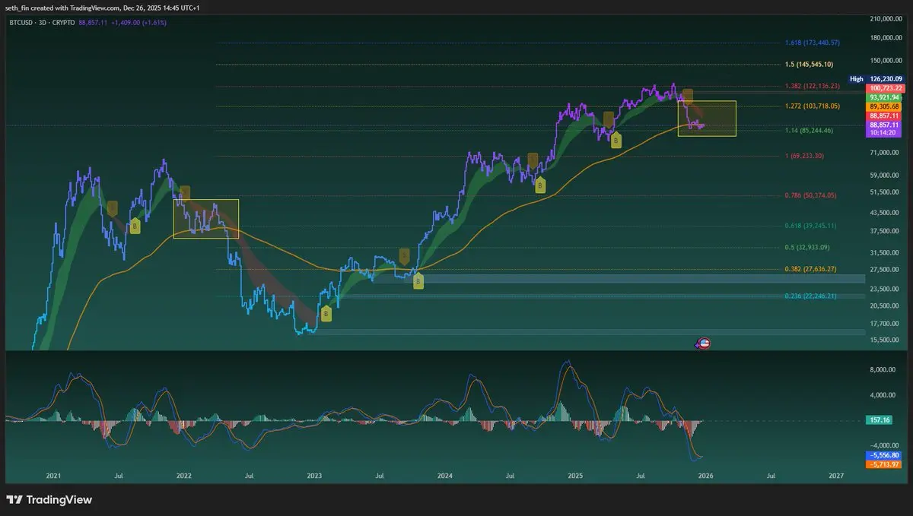The height and width of the screenshot is (516, 913).
Task: Click the 210,000.00 price scale label
Action: [x=886, y=18]
